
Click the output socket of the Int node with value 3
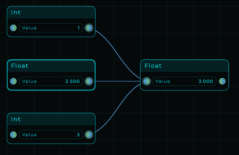(x=89, y=135)
